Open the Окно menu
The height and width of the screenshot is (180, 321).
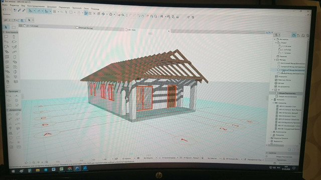click(x=86, y=8)
